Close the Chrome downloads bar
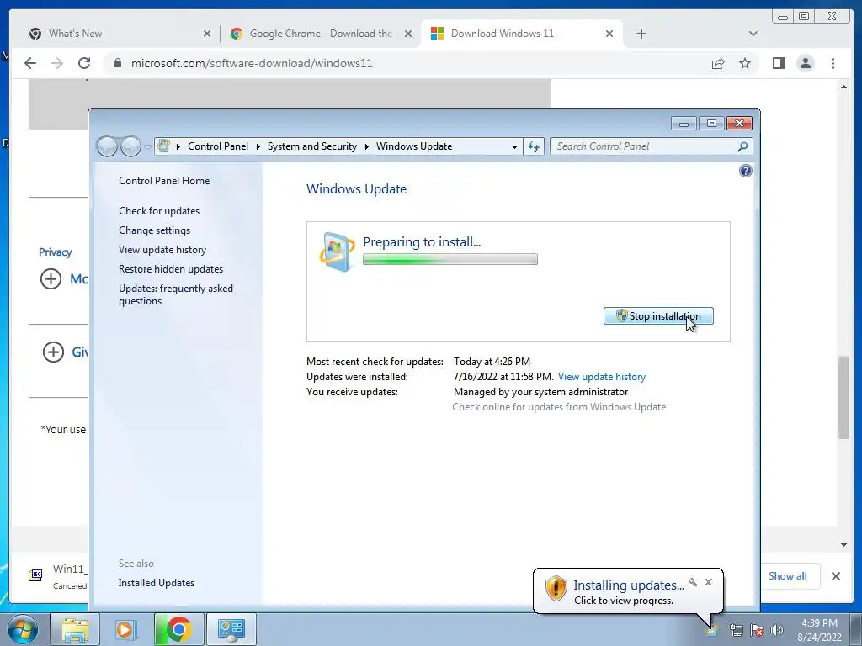Screen dimensions: 862x646 pos(836,576)
